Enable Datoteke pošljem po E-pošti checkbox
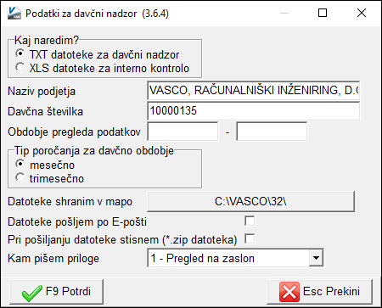382x308 pixels. (250, 221)
